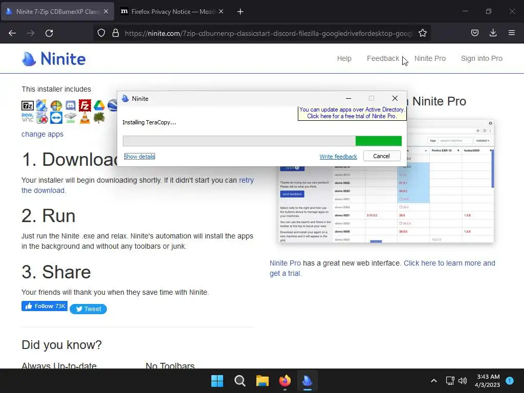The width and height of the screenshot is (524, 393).
Task: Click the Ninite Pro free trial tooltip
Action: click(x=352, y=113)
